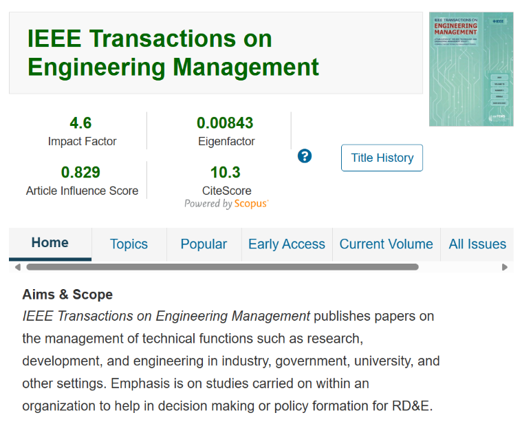Click the 0.00843 Eigenfactor value
Viewport: 522px width, 424px height.
(x=225, y=123)
